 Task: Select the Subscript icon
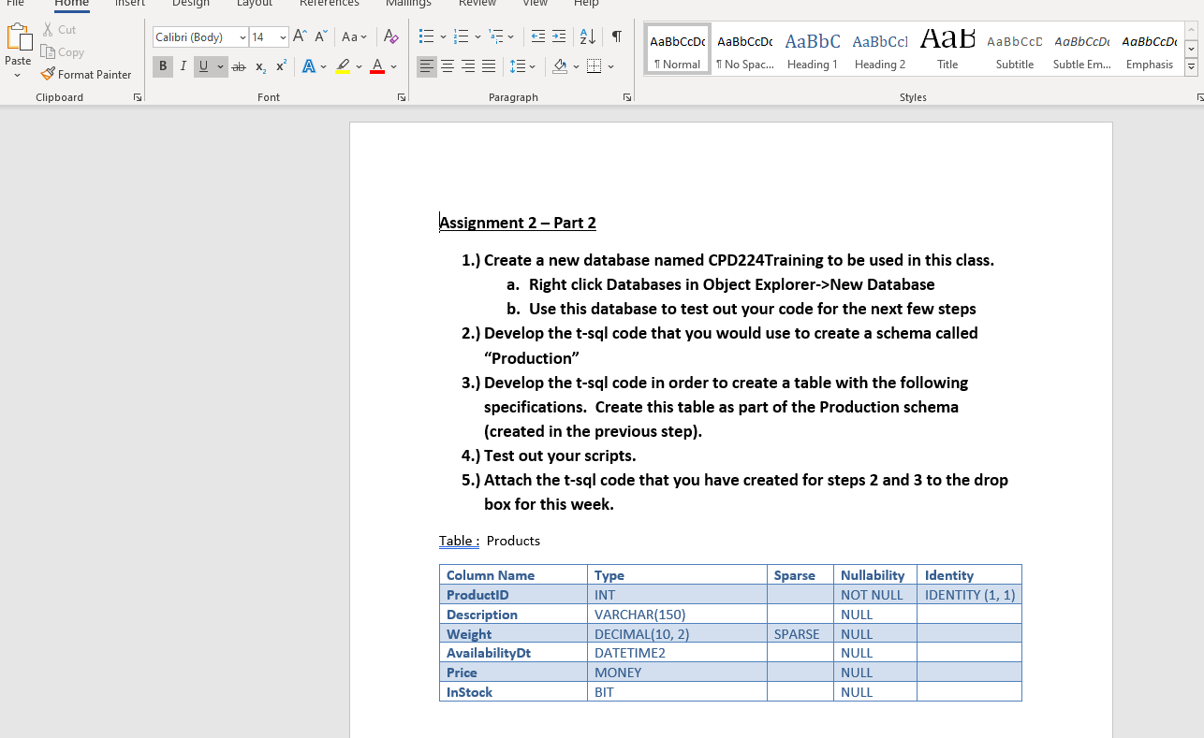pos(259,66)
